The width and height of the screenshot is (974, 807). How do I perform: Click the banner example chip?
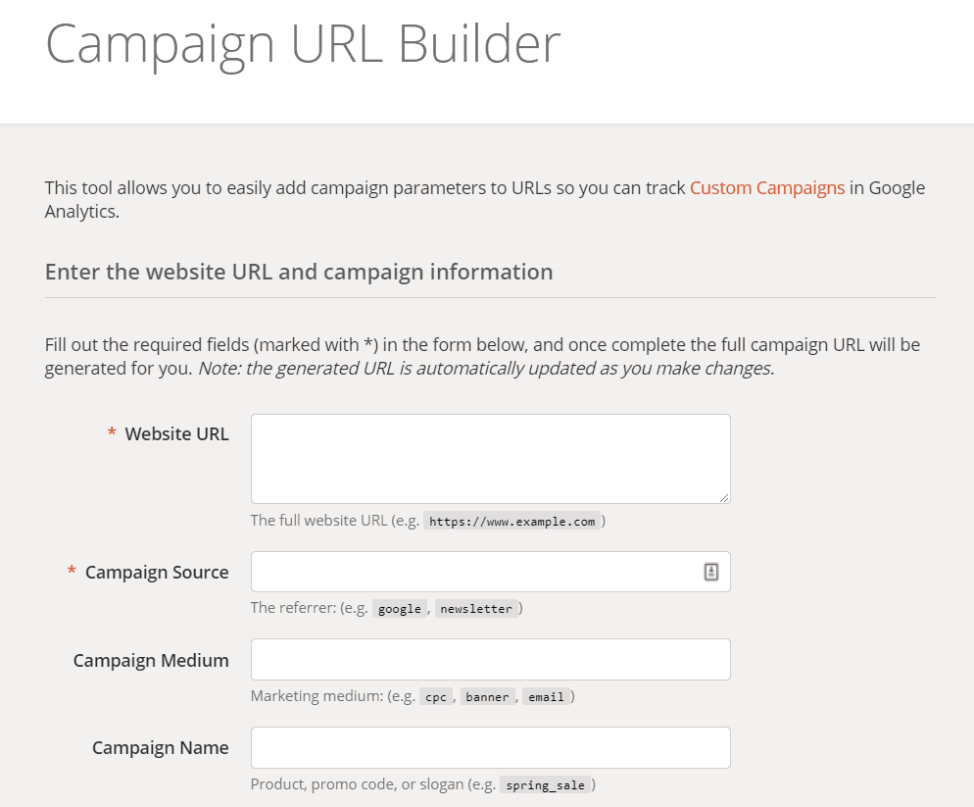click(487, 696)
